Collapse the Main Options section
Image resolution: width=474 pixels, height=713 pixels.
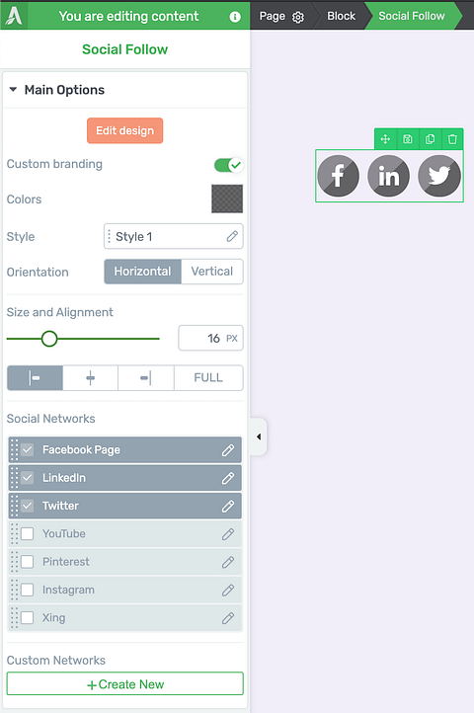pos(13,90)
